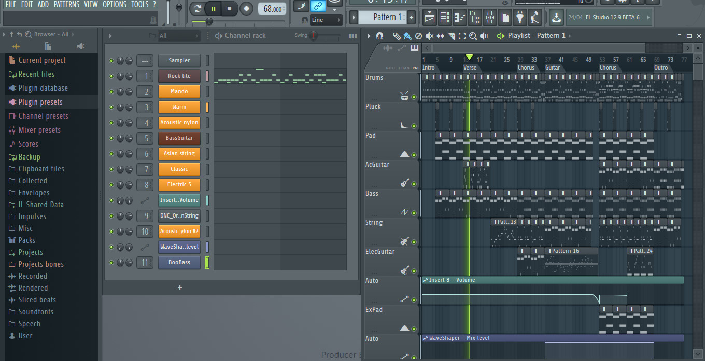
Task: Open the Piano roll view toolbar button
Action: click(x=459, y=17)
